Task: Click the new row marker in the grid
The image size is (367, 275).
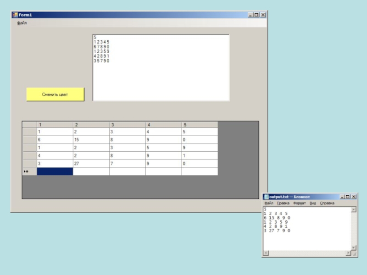Action: coord(29,171)
